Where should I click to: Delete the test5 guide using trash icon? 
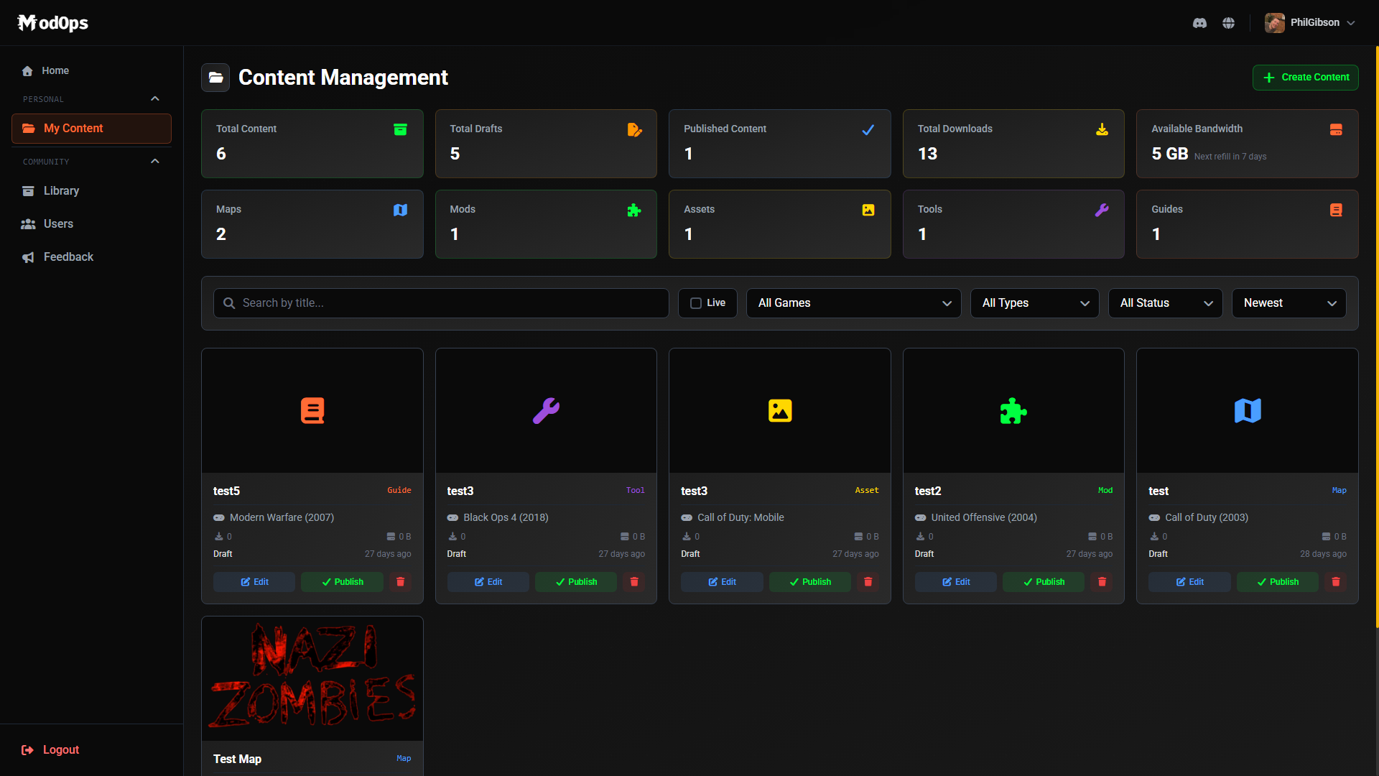click(400, 582)
